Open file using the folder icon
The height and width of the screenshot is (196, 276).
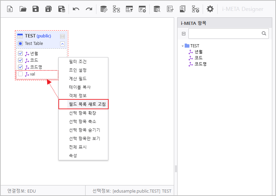click(x=23, y=9)
